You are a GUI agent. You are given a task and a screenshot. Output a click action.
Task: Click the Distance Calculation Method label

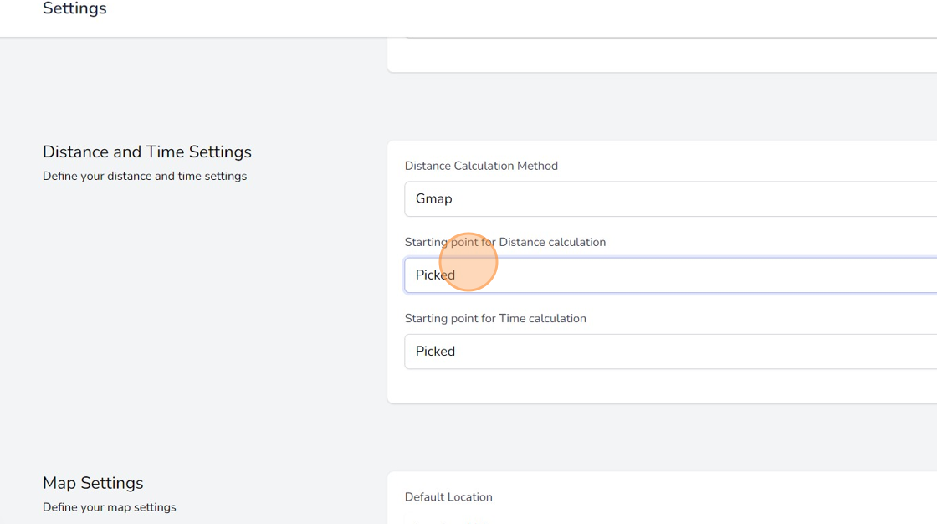(x=481, y=166)
